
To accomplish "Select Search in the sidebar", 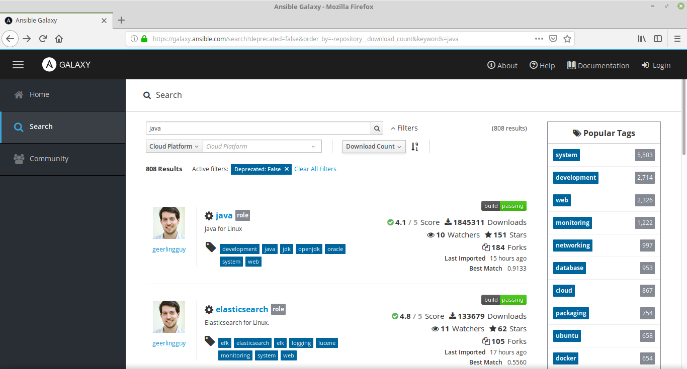I will [63, 127].
